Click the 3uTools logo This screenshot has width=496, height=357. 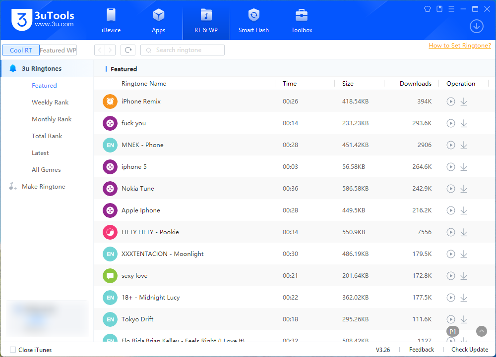43,20
